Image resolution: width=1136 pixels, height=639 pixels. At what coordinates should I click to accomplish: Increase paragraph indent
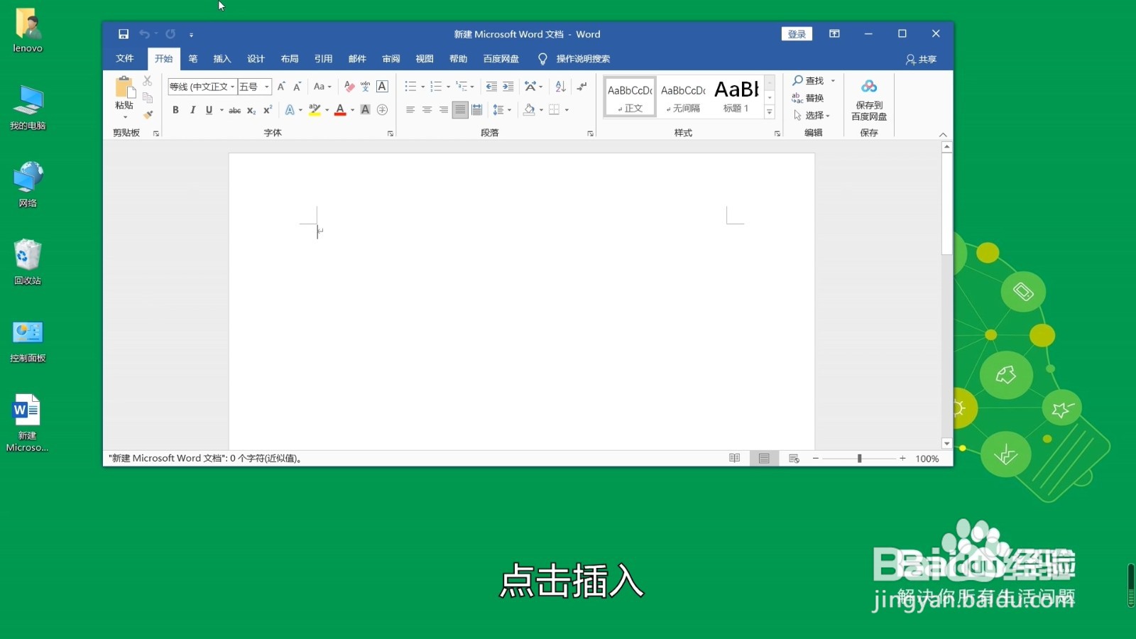508,87
